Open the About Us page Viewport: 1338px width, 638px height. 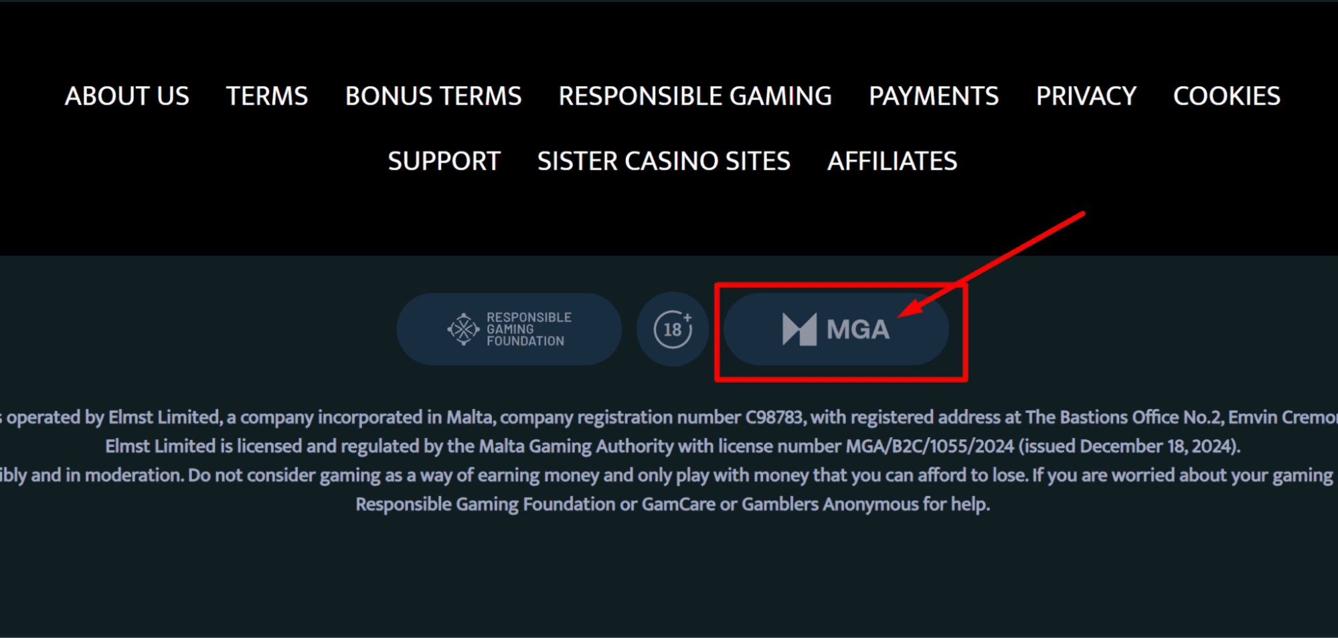127,96
